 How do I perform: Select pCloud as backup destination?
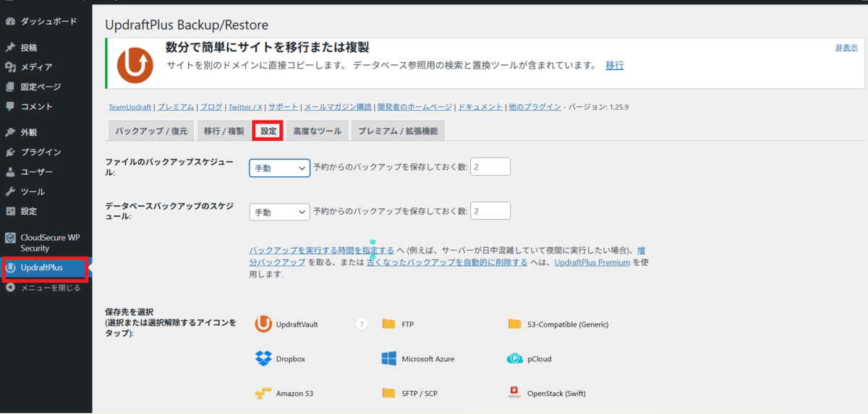point(515,359)
